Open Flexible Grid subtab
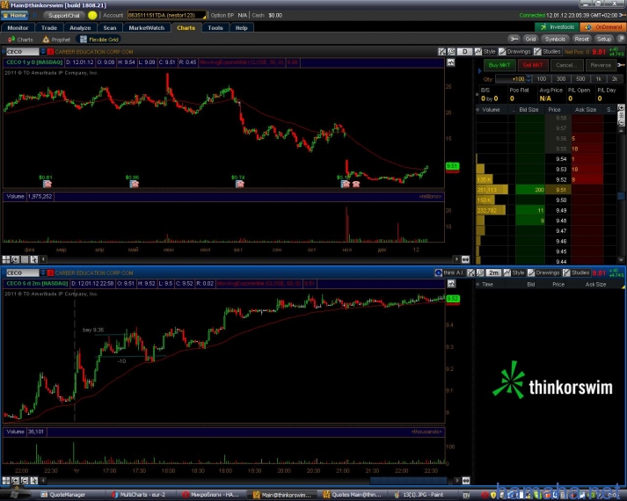Screen dimensions: 627x501 coord(99,40)
